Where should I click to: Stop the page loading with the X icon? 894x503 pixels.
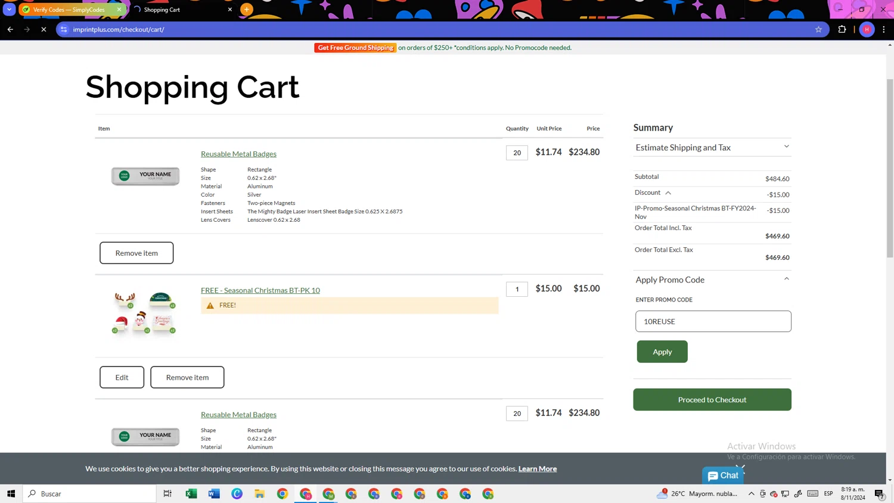[44, 29]
